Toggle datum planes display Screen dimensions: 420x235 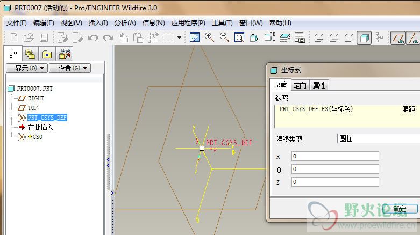[x=398, y=38]
